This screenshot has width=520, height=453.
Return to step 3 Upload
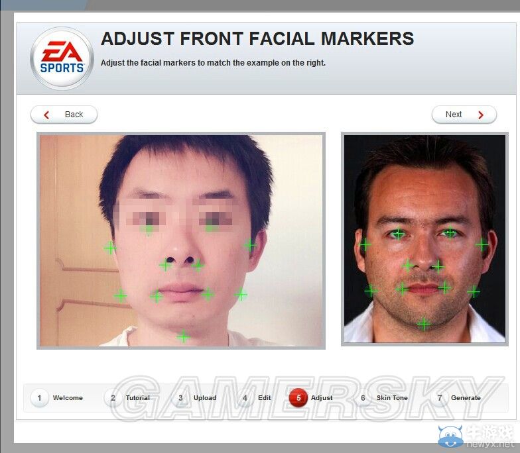pos(196,398)
